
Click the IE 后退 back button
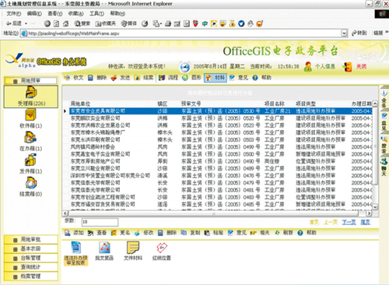tap(14, 23)
